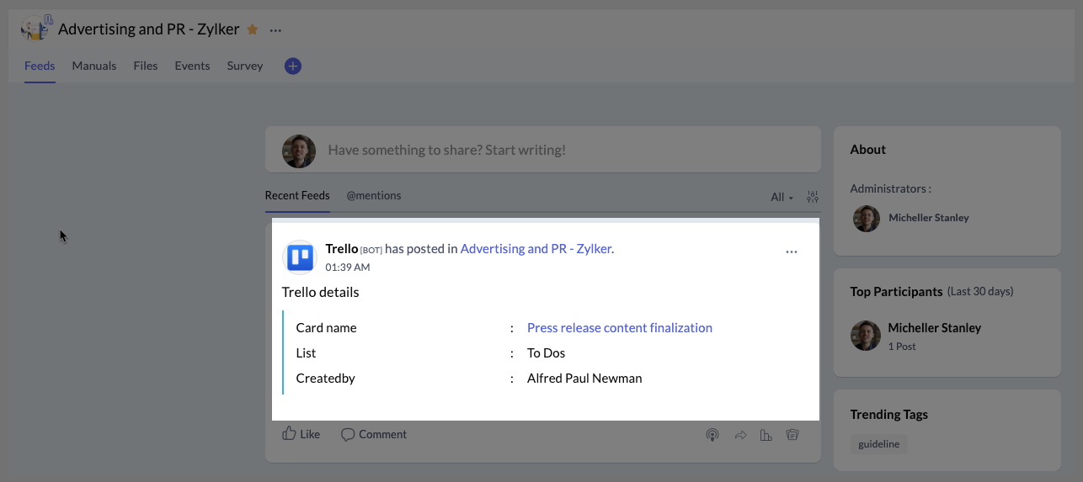Select the guideline trending tag
Screen dimensions: 1083x482
point(878,443)
